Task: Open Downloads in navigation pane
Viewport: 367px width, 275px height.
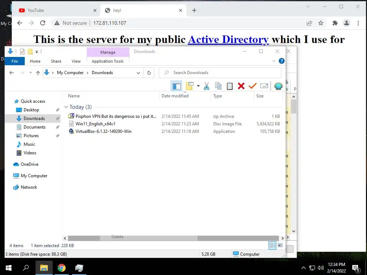Action: coord(34,118)
